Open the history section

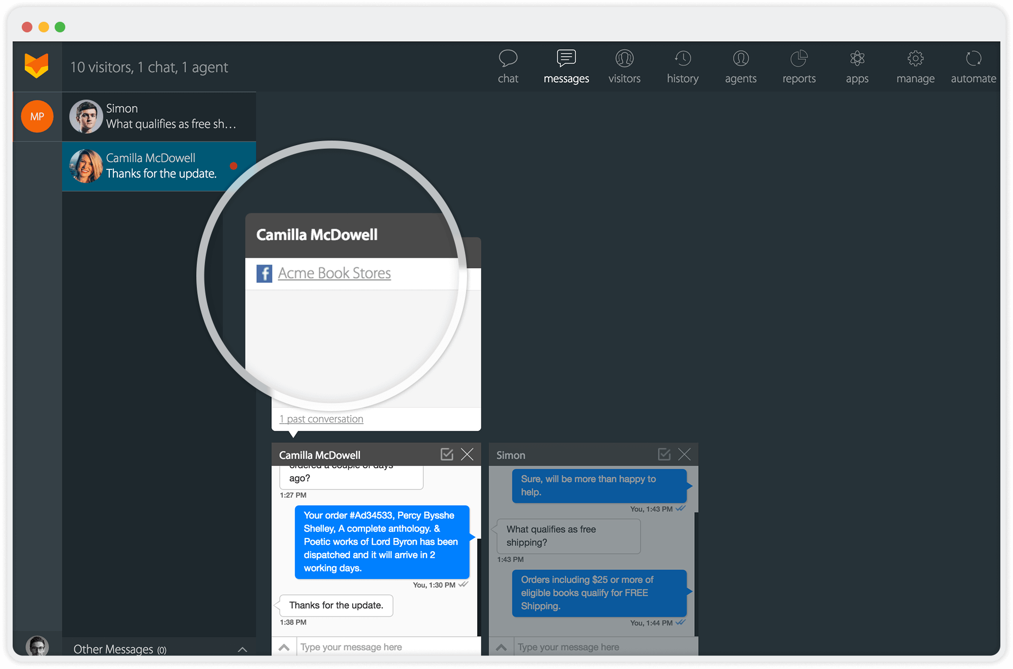682,66
